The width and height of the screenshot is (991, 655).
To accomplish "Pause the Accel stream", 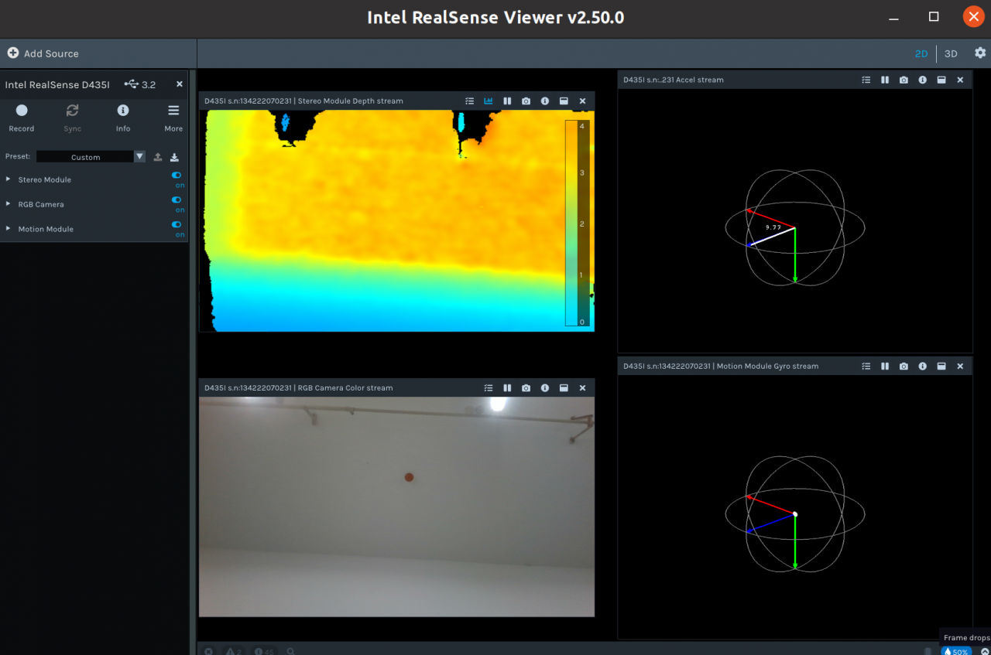I will click(885, 80).
